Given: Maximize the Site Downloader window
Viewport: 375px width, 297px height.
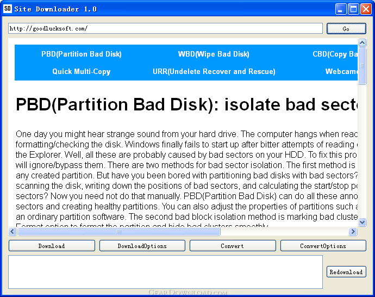Looking at the screenshot, I should [x=353, y=9].
